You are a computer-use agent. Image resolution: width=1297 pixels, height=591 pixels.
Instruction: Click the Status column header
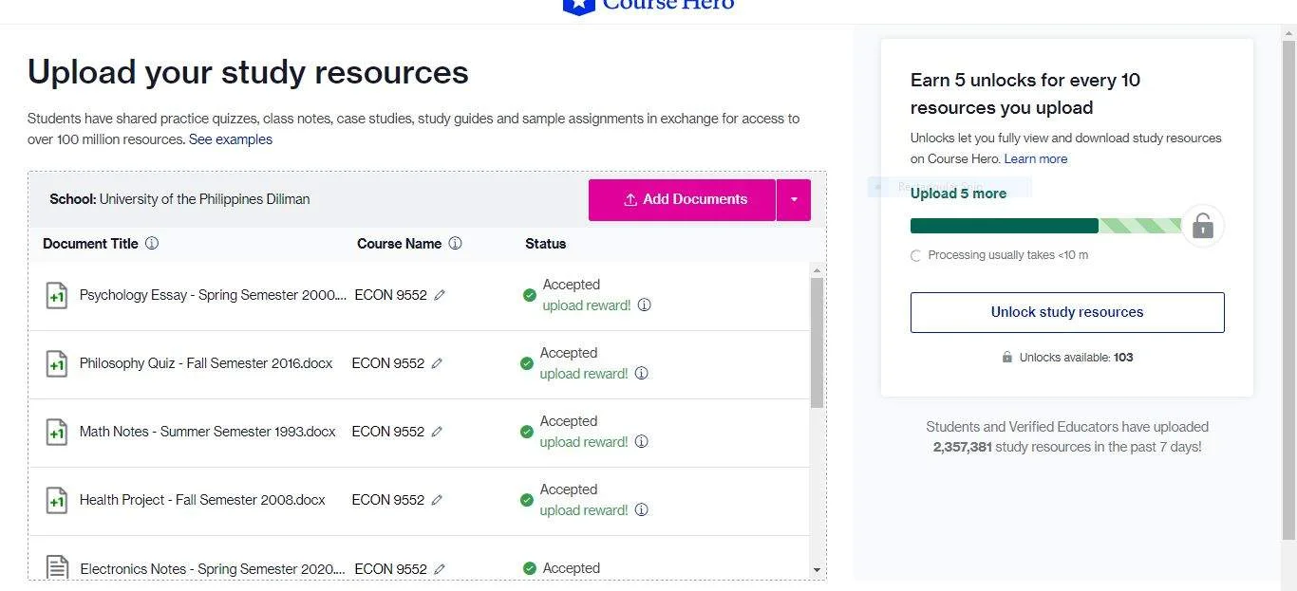(546, 244)
